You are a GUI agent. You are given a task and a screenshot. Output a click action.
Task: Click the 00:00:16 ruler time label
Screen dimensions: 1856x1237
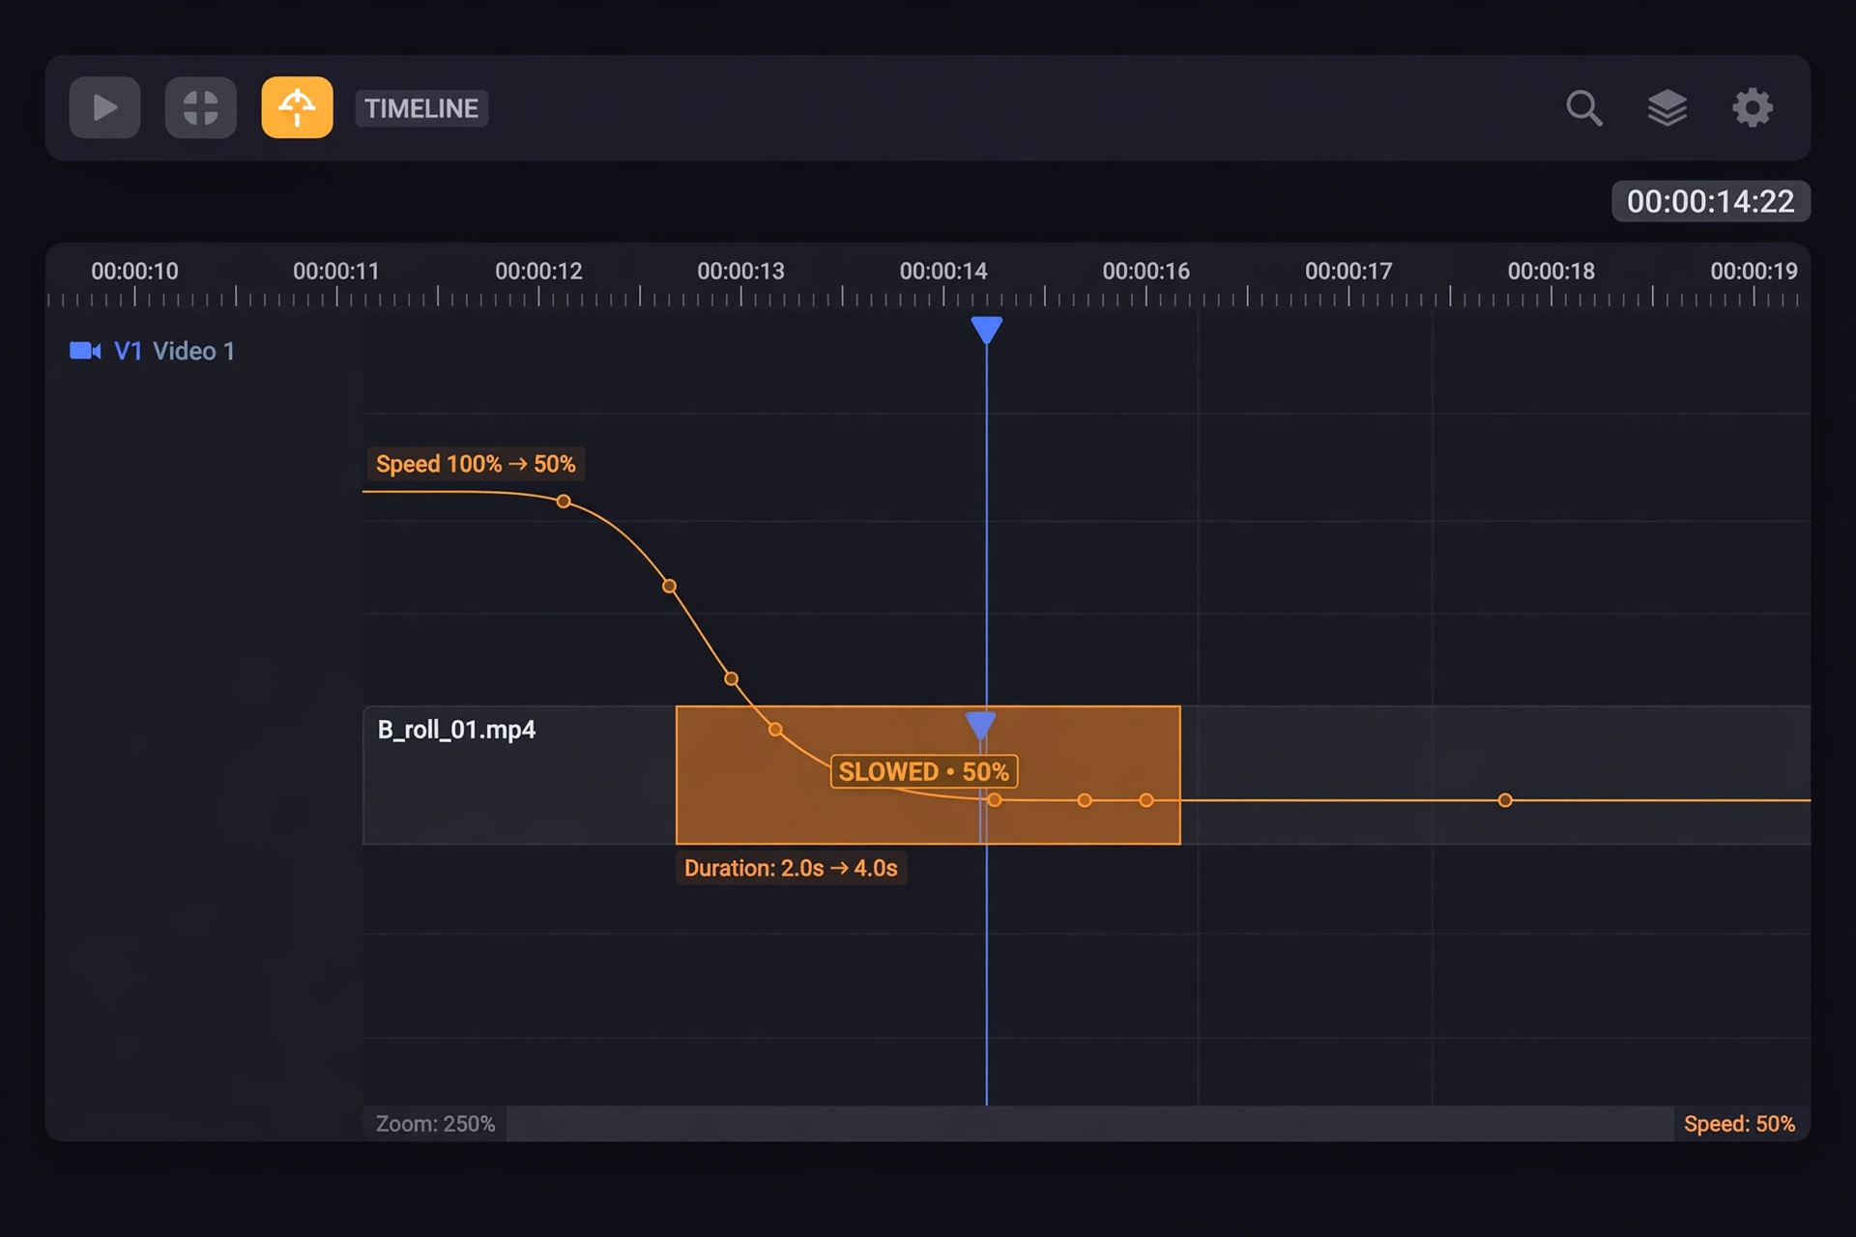coord(1145,272)
